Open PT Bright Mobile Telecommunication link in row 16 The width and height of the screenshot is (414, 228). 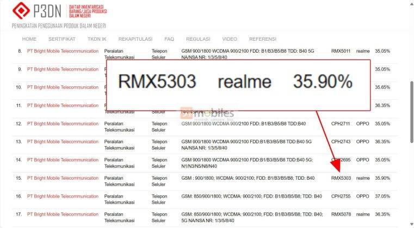63,197
